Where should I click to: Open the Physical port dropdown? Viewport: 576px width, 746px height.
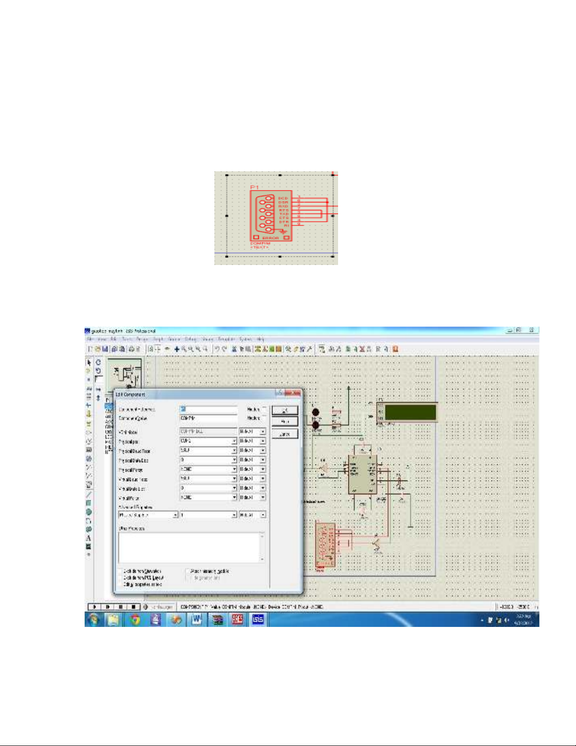pos(234,441)
